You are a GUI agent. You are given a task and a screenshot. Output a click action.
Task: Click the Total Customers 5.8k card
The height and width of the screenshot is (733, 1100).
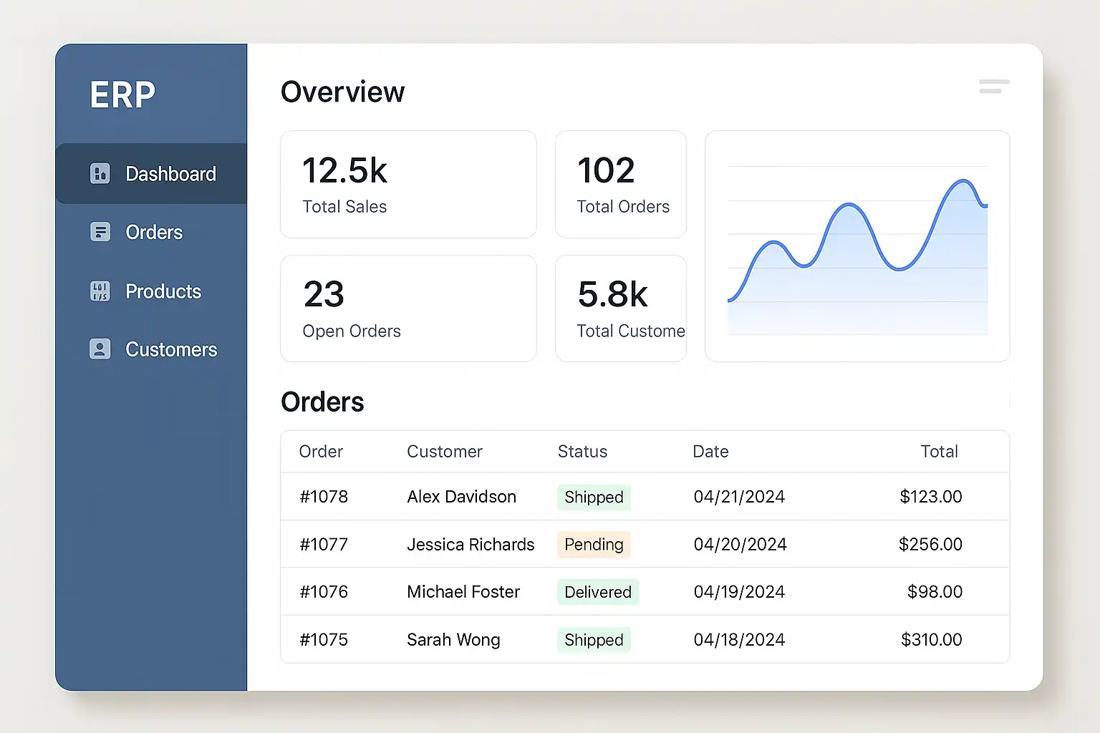621,309
